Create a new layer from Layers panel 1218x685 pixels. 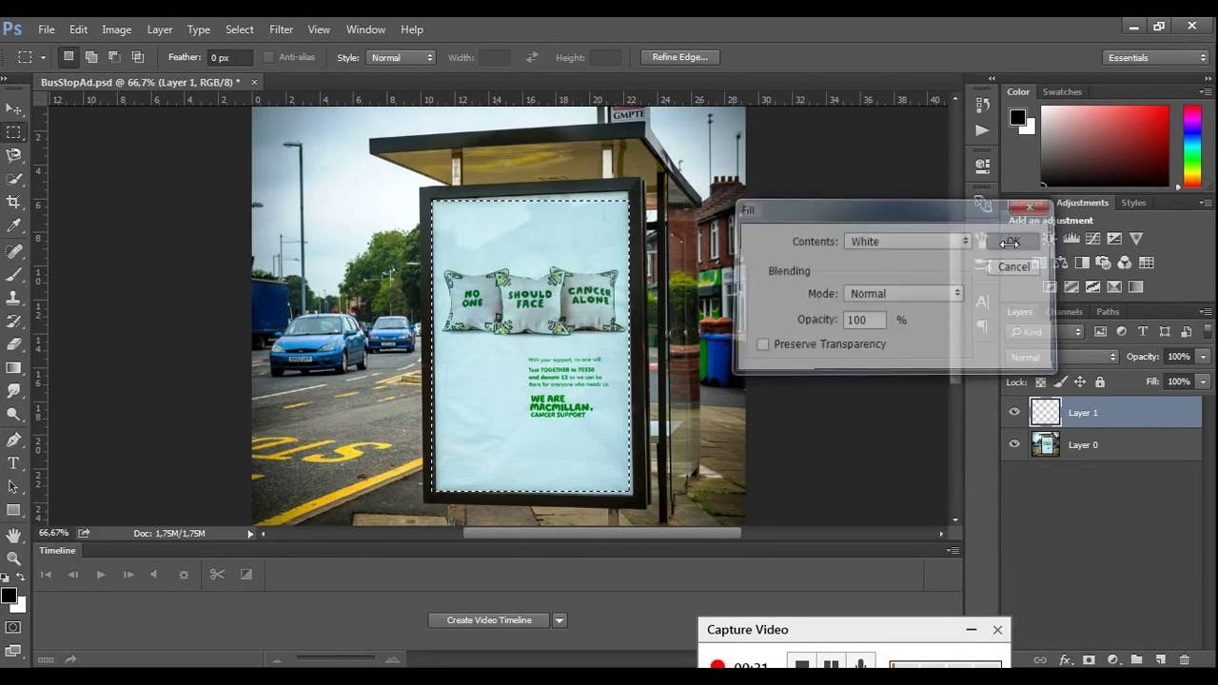1161,659
